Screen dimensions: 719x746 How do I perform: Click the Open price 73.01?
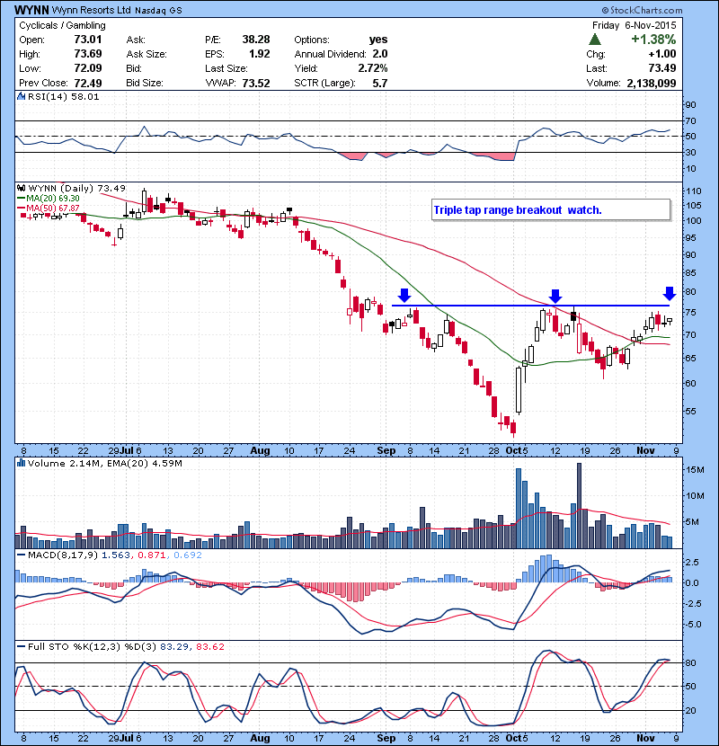pyautogui.click(x=88, y=40)
